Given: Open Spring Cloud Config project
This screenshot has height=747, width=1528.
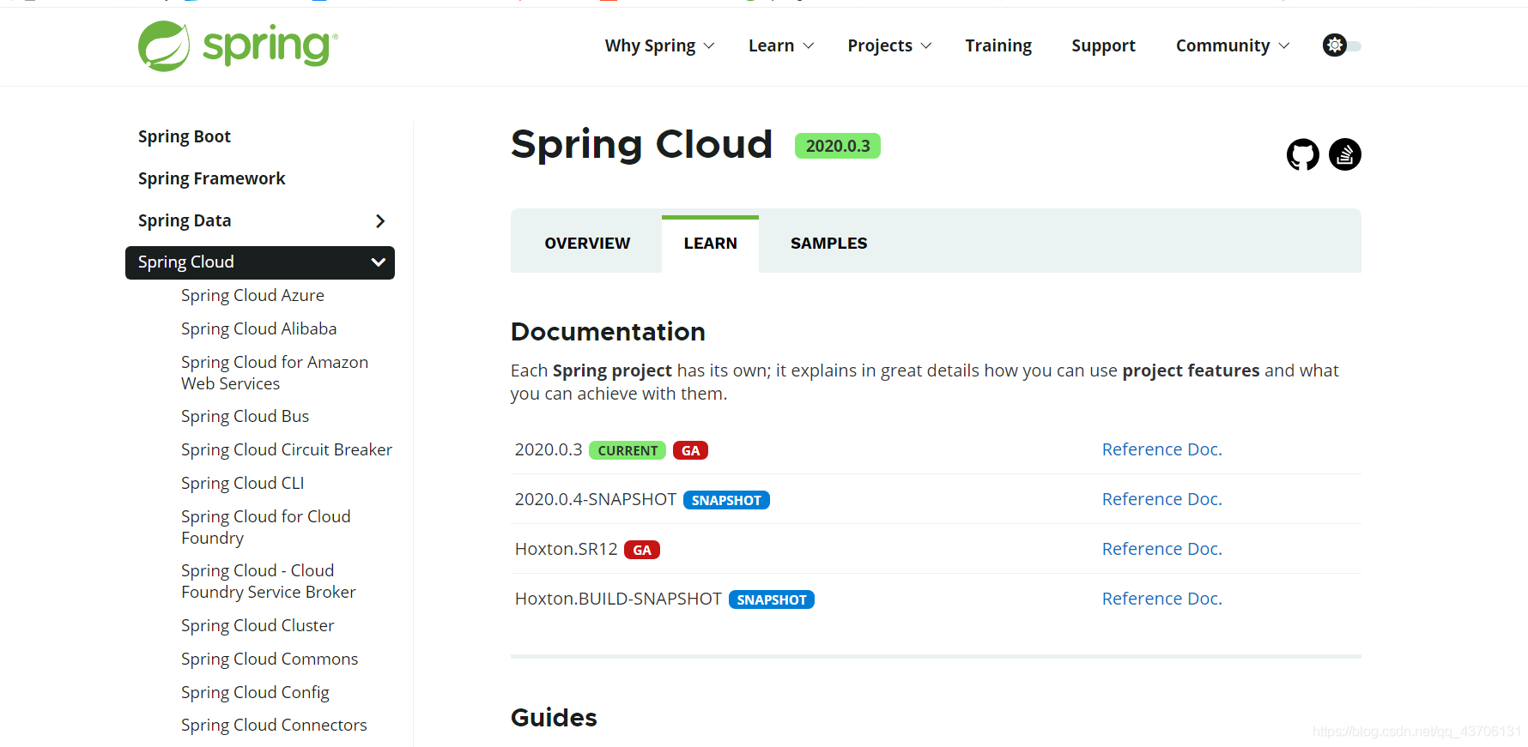Looking at the screenshot, I should (255, 693).
